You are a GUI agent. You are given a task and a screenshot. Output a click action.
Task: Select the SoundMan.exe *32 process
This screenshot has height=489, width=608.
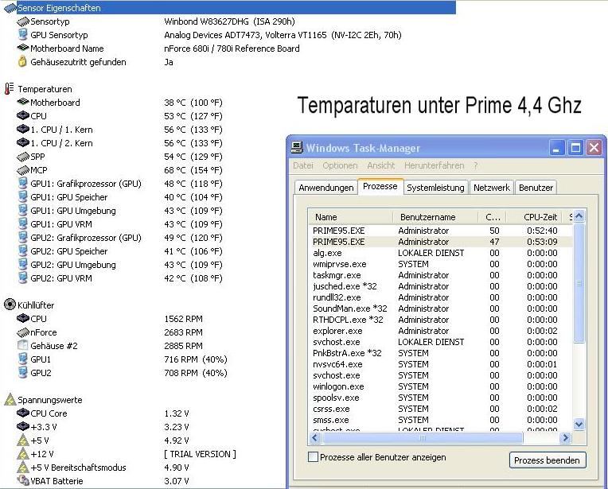[x=440, y=309]
